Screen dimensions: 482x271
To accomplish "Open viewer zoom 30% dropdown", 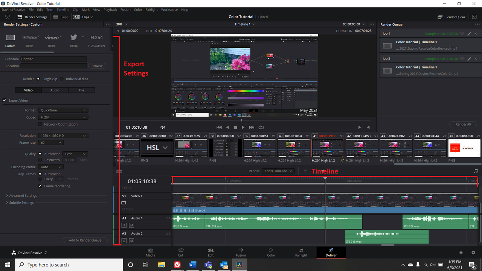I will coord(121,24).
